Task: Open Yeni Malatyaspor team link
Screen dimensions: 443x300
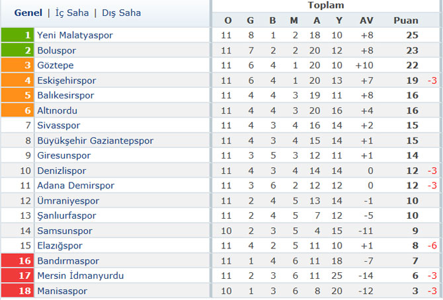Action: (x=75, y=35)
